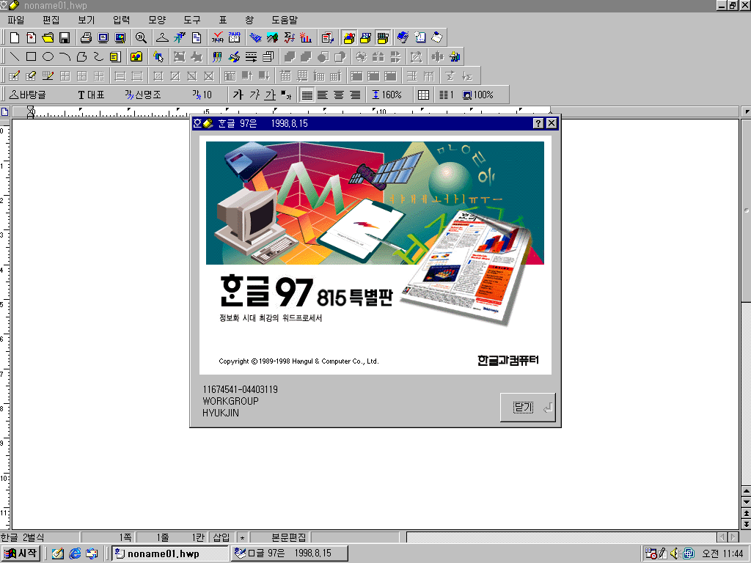Save the document with the floppy disk icon
The image size is (751, 563).
click(x=65, y=38)
